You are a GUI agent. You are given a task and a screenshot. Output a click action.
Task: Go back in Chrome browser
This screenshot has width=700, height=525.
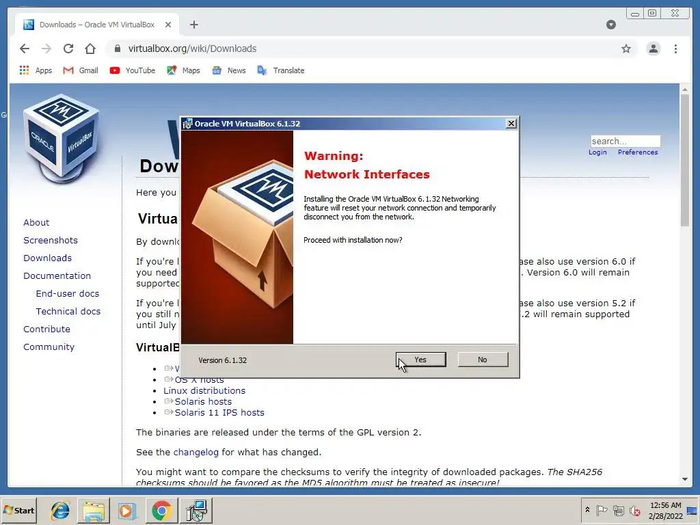pyautogui.click(x=25, y=49)
